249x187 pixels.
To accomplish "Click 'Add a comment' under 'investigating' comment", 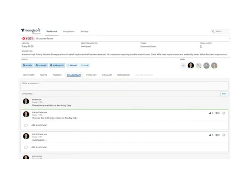I will point(39,147).
